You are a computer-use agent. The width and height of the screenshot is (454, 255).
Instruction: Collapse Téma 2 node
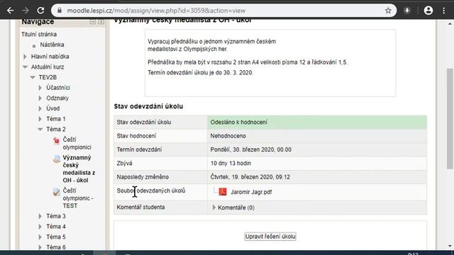coord(40,129)
